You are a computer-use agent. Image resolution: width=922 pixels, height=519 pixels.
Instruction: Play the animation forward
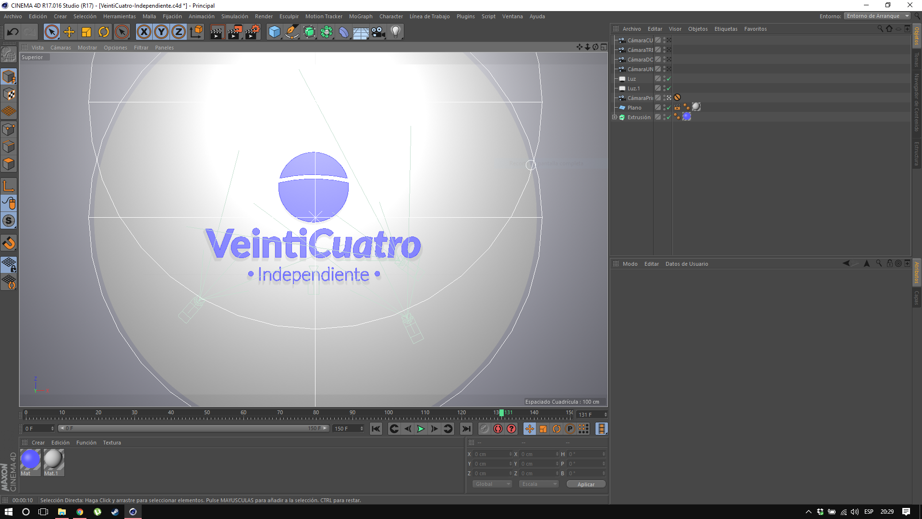pyautogui.click(x=421, y=429)
